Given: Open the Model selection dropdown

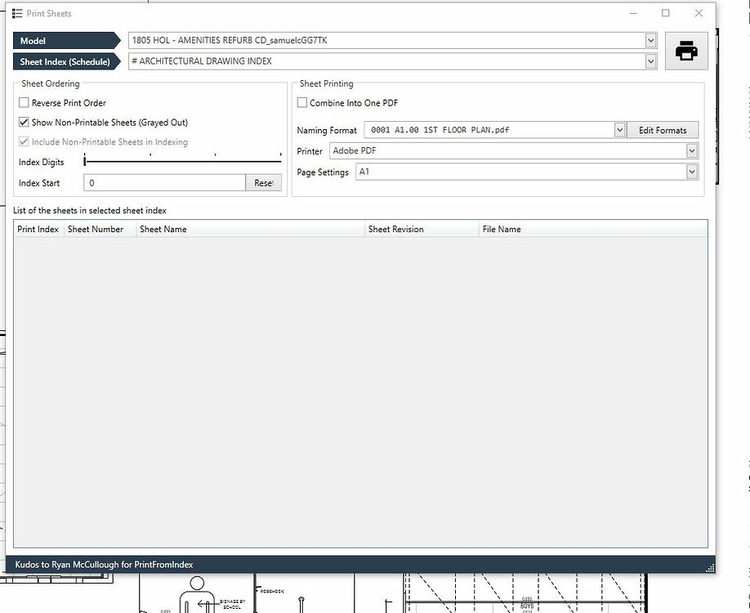Looking at the screenshot, I should (650, 40).
